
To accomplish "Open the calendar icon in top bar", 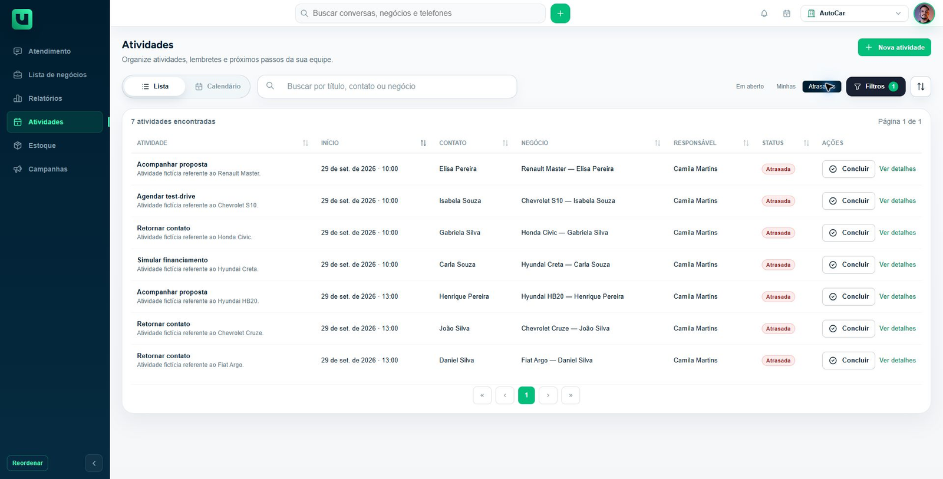I will point(786,14).
